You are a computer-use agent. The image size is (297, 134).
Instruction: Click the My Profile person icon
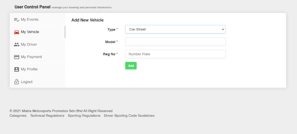17,69
